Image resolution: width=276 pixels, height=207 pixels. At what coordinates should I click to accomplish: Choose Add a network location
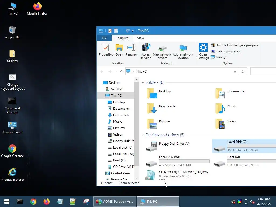(x=183, y=51)
